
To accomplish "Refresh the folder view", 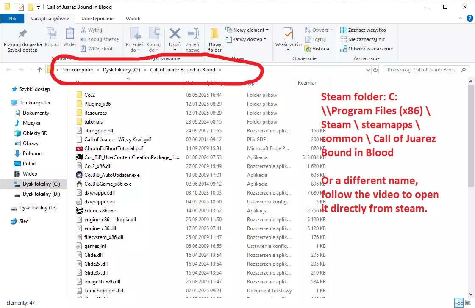I will (375, 70).
